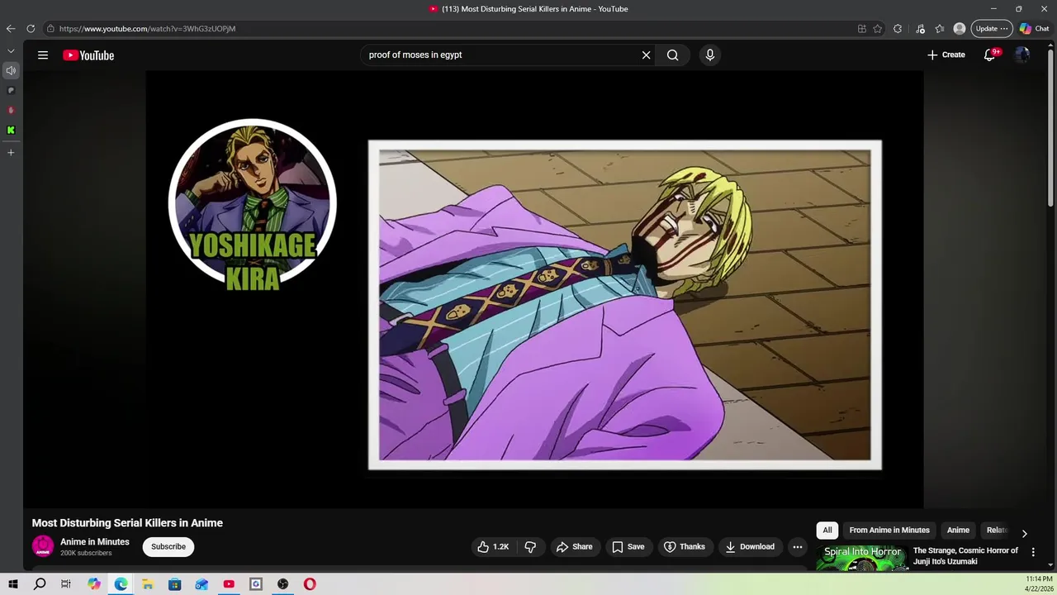The image size is (1057, 595).
Task: Open options for Uzumaki recommended video
Action: click(1033, 552)
